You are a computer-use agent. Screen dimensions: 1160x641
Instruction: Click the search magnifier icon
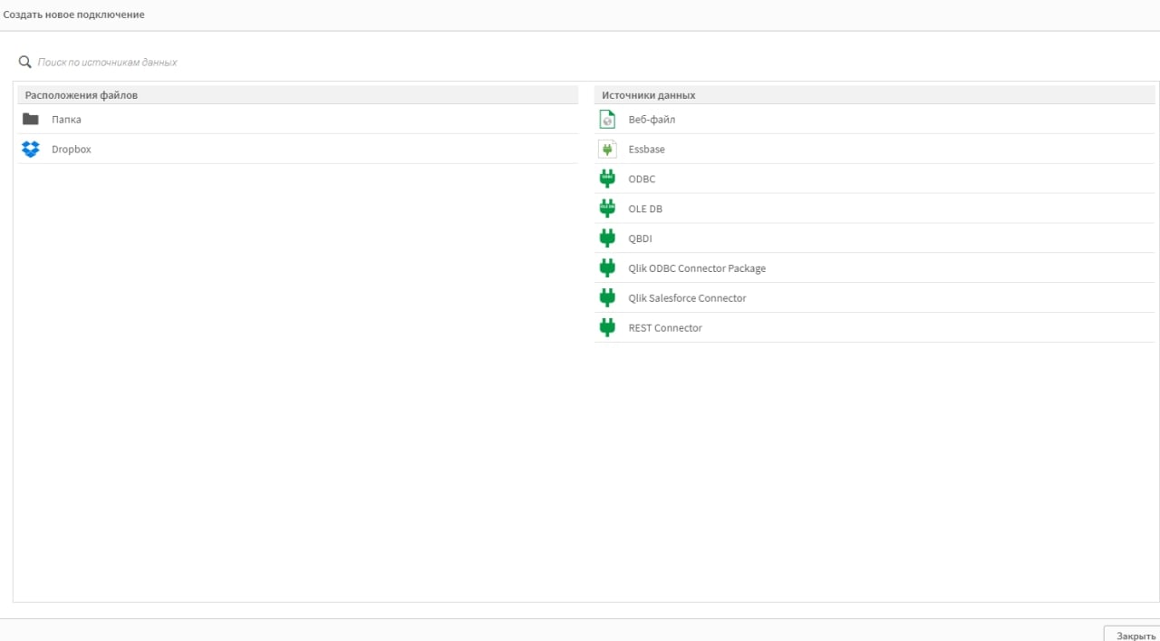[25, 62]
